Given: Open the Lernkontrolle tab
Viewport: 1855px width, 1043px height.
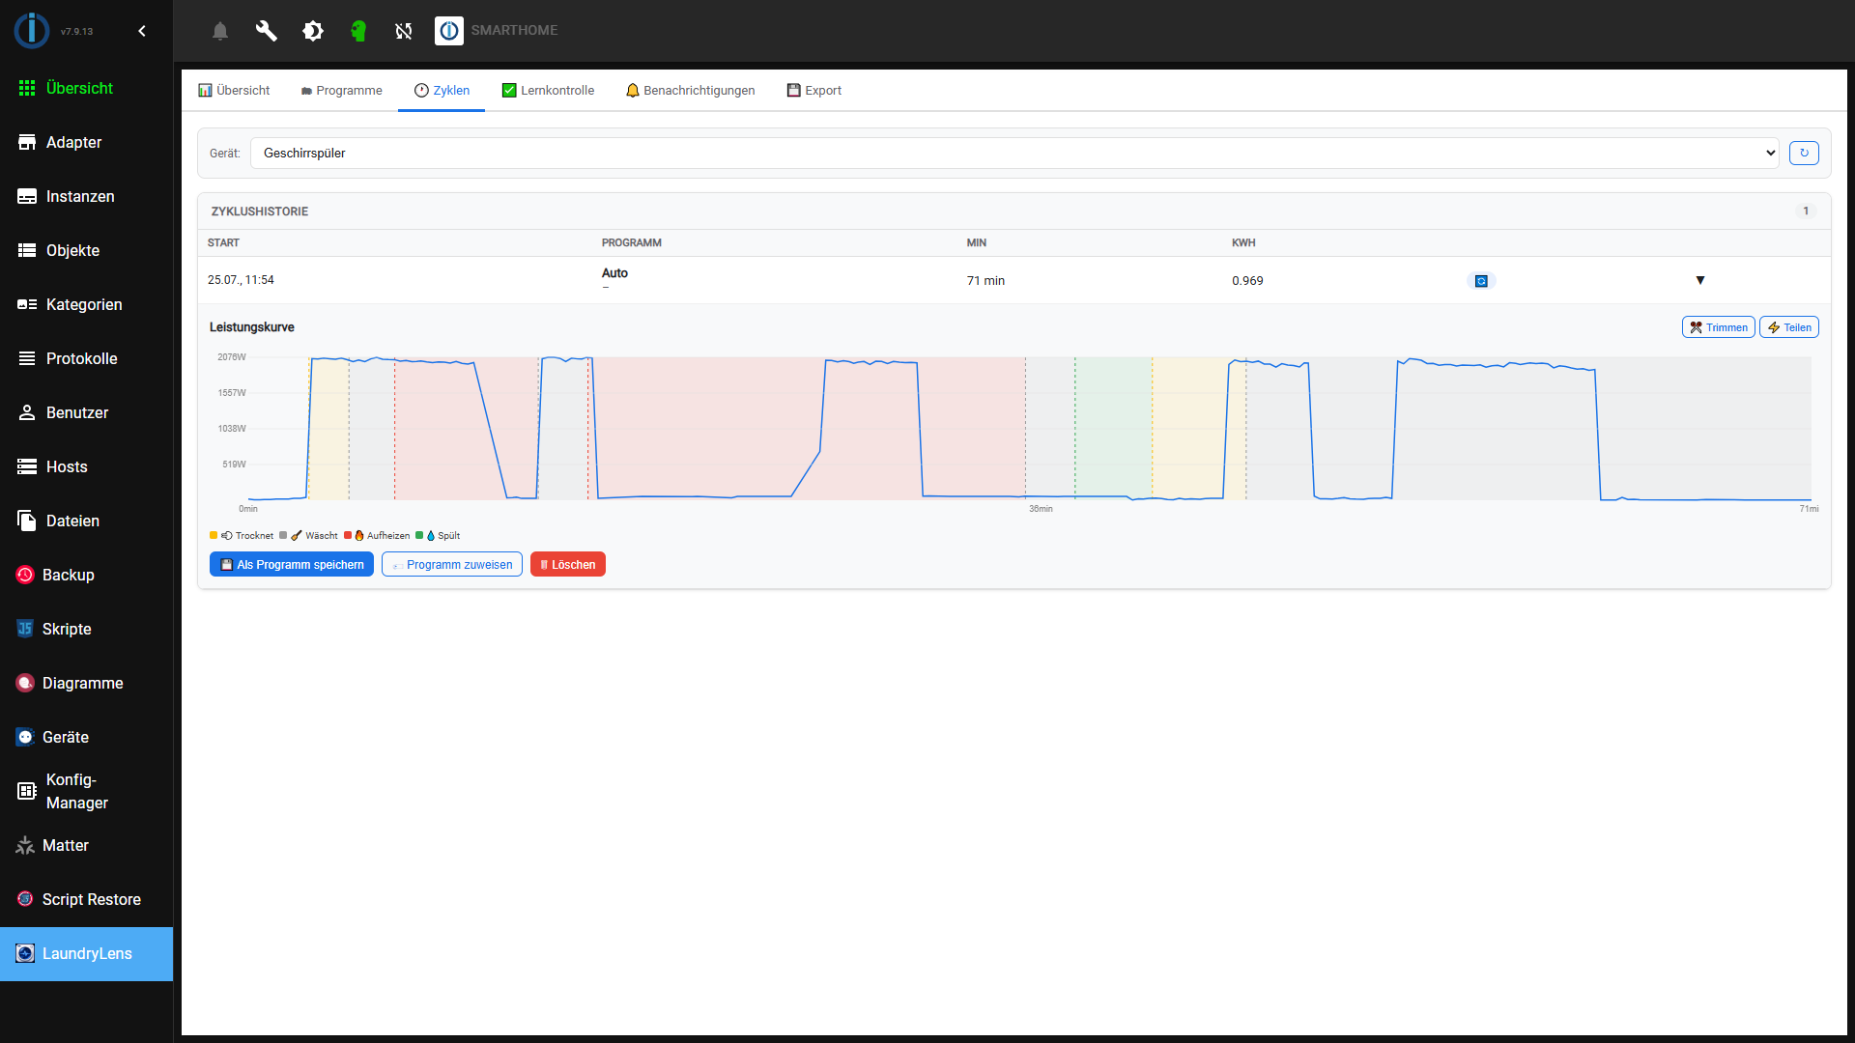Looking at the screenshot, I should [x=548, y=90].
